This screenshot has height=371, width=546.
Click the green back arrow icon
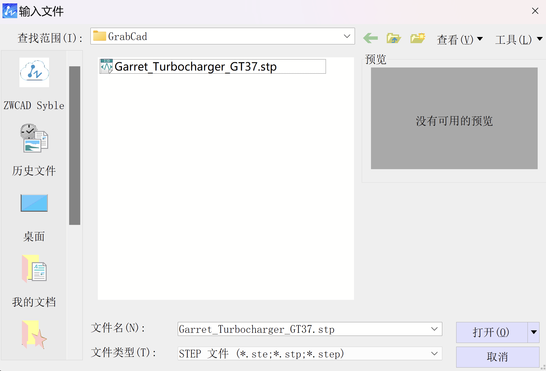(x=370, y=38)
